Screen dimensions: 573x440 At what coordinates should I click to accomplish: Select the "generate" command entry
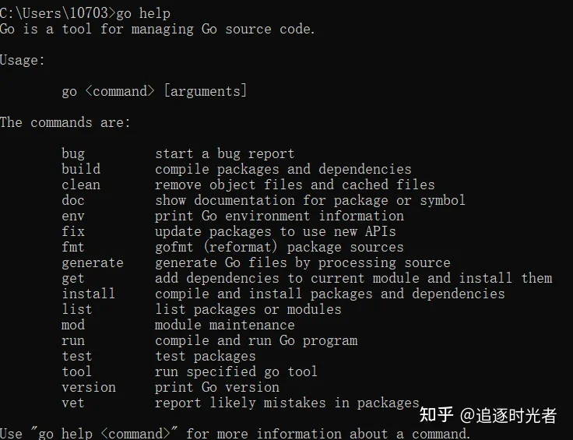coord(93,263)
